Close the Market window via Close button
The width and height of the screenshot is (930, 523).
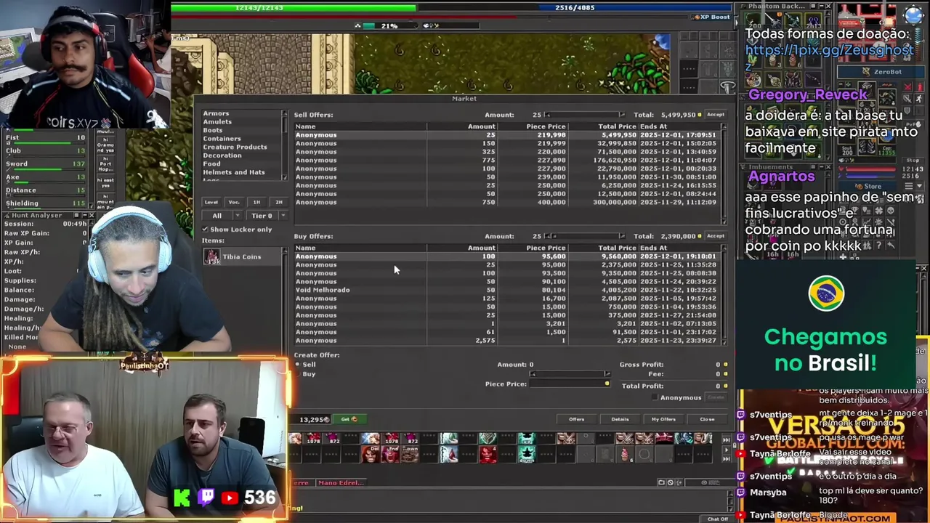click(x=707, y=419)
